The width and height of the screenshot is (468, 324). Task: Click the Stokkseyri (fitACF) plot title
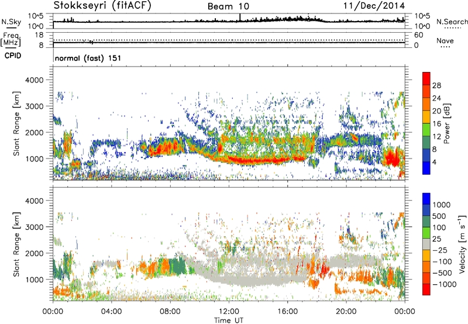[102, 5]
